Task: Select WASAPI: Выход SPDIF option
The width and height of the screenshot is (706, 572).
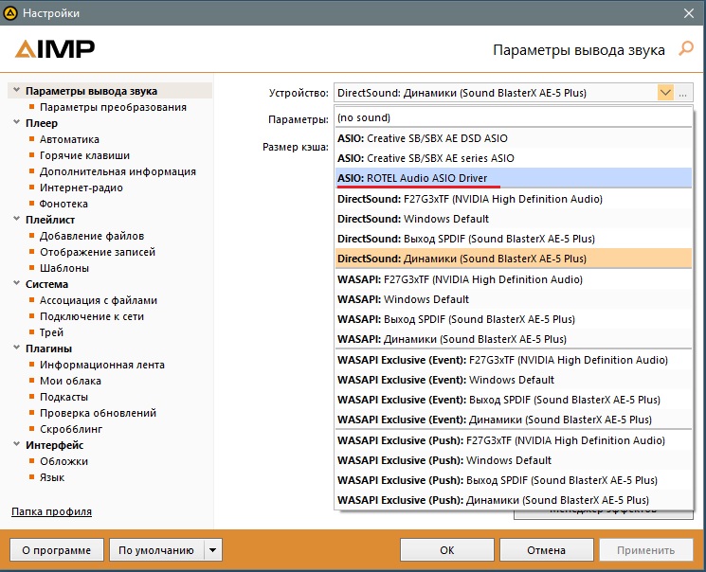Action: [514, 319]
